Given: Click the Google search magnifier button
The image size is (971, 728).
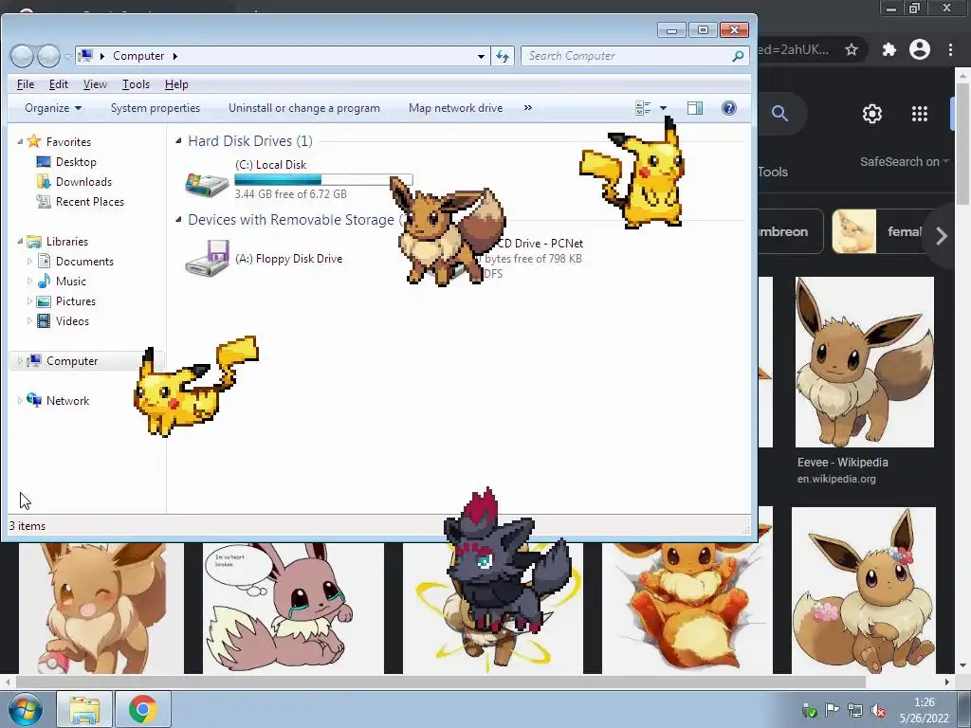Looking at the screenshot, I should 779,114.
